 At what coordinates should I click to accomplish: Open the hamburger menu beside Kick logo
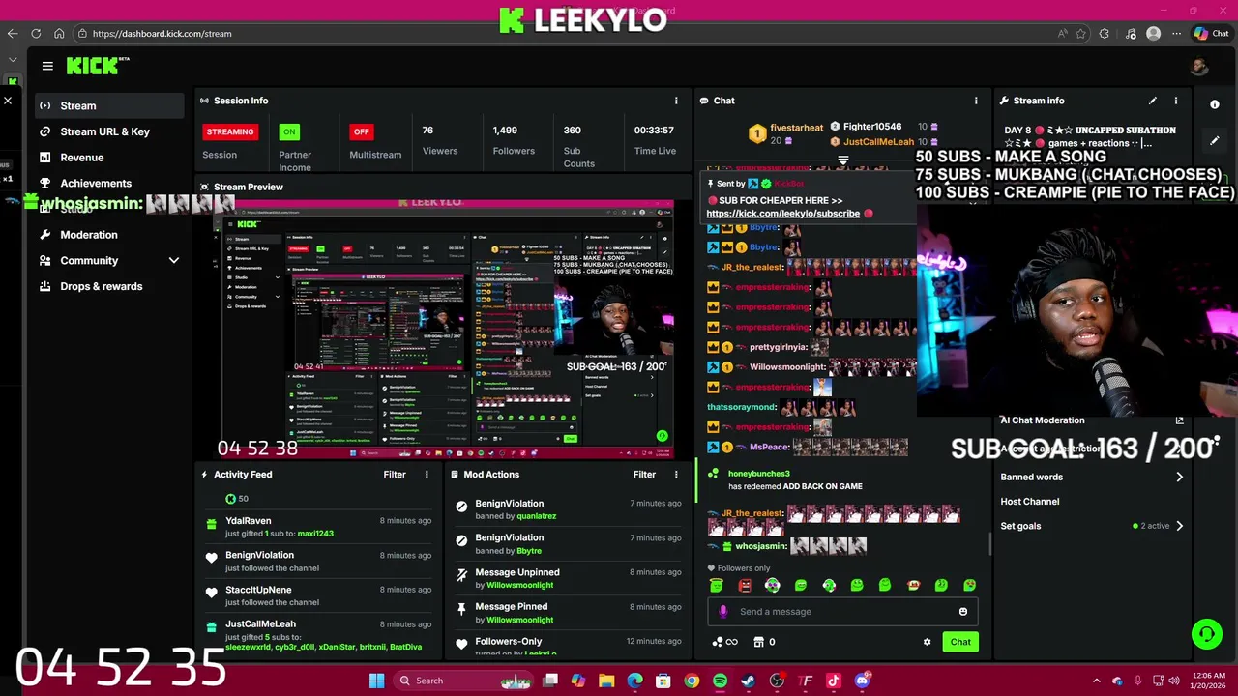47,66
